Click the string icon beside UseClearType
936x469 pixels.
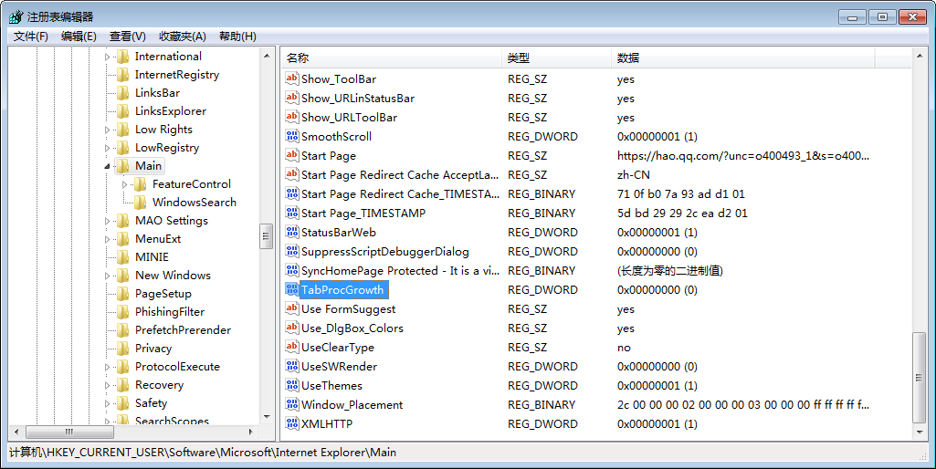292,347
